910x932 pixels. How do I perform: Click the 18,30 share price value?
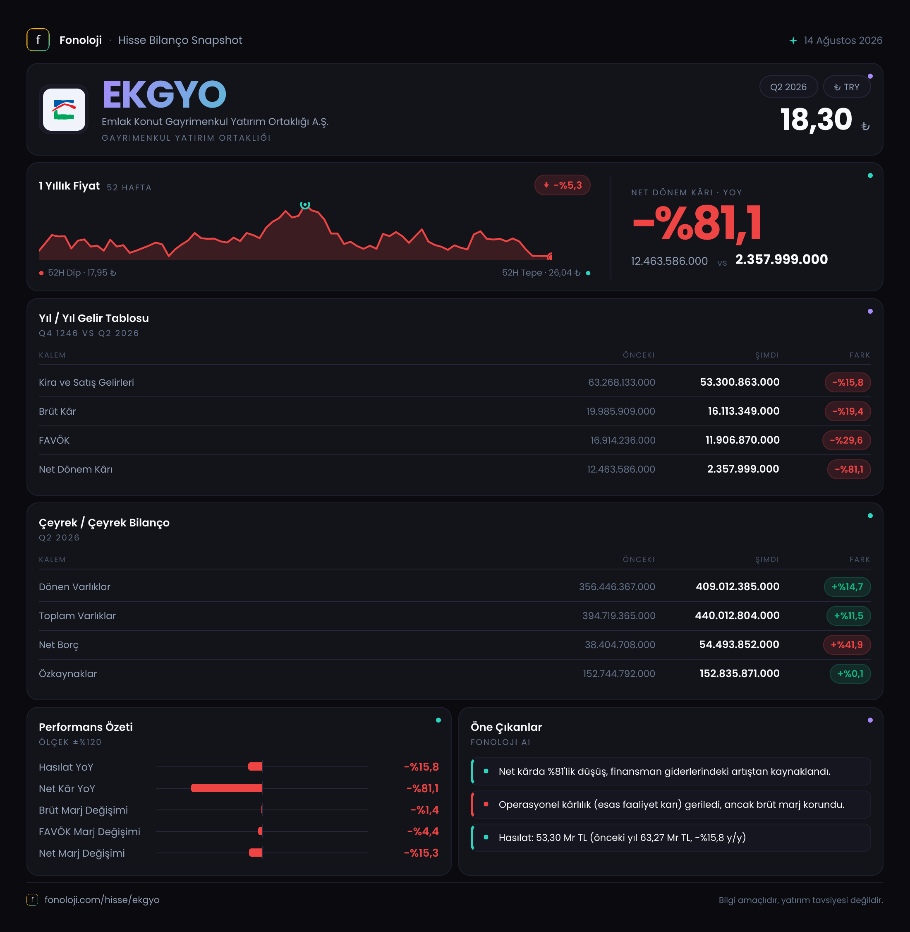(x=816, y=119)
